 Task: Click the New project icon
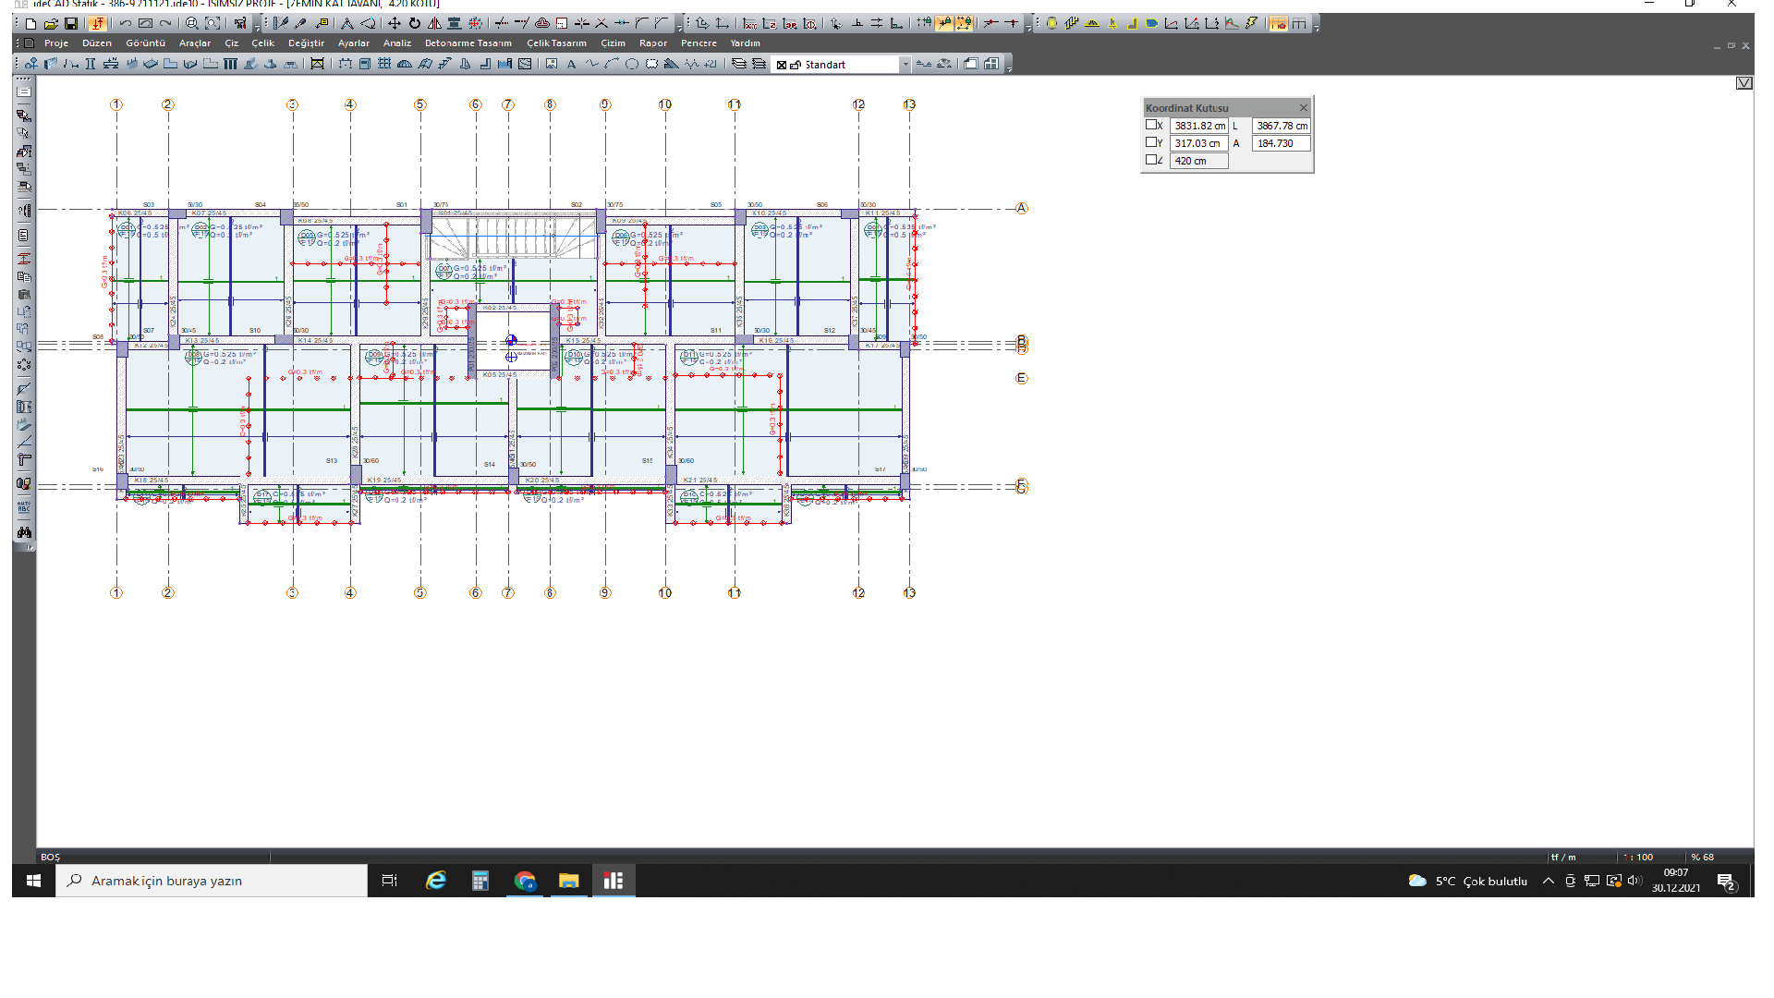coord(30,23)
